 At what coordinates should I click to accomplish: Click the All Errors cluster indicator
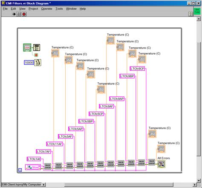(x=162, y=164)
